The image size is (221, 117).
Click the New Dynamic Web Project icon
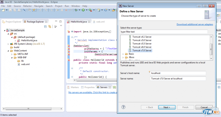click(99, 10)
